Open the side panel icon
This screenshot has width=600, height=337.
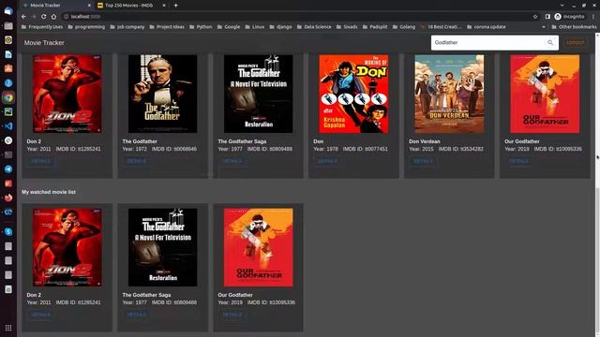[547, 17]
